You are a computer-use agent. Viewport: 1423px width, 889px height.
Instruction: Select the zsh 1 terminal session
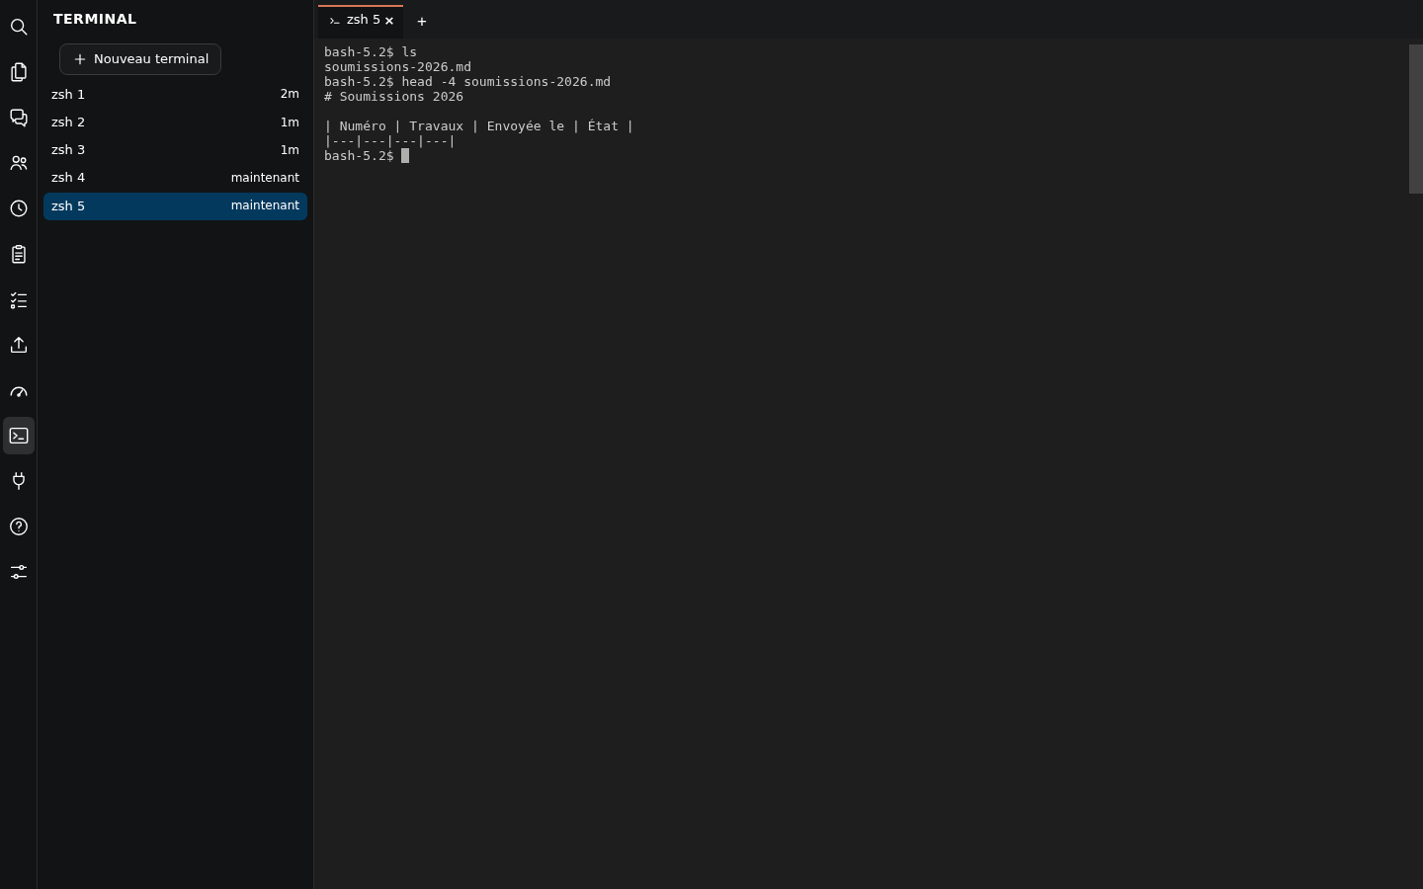[x=175, y=94]
